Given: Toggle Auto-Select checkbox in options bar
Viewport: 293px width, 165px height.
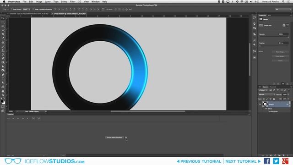Looking at the screenshot, I should click(11, 9).
